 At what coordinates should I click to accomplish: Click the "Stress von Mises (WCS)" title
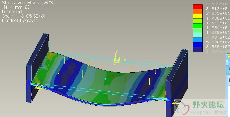click(x=28, y=3)
